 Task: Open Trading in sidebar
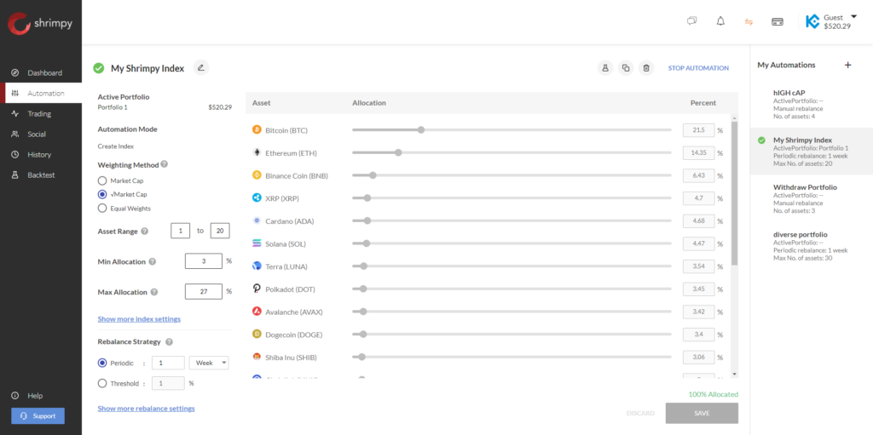click(x=41, y=113)
